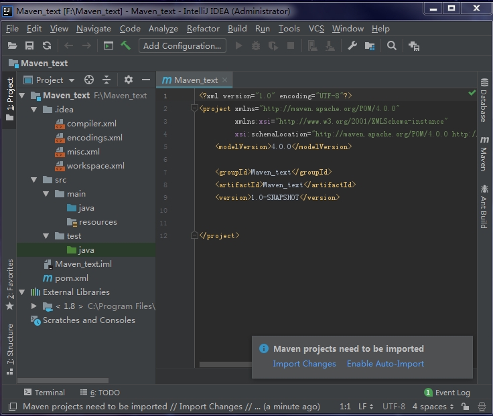The image size is (493, 416).
Task: Click the Stop square icon
Action: click(x=291, y=46)
